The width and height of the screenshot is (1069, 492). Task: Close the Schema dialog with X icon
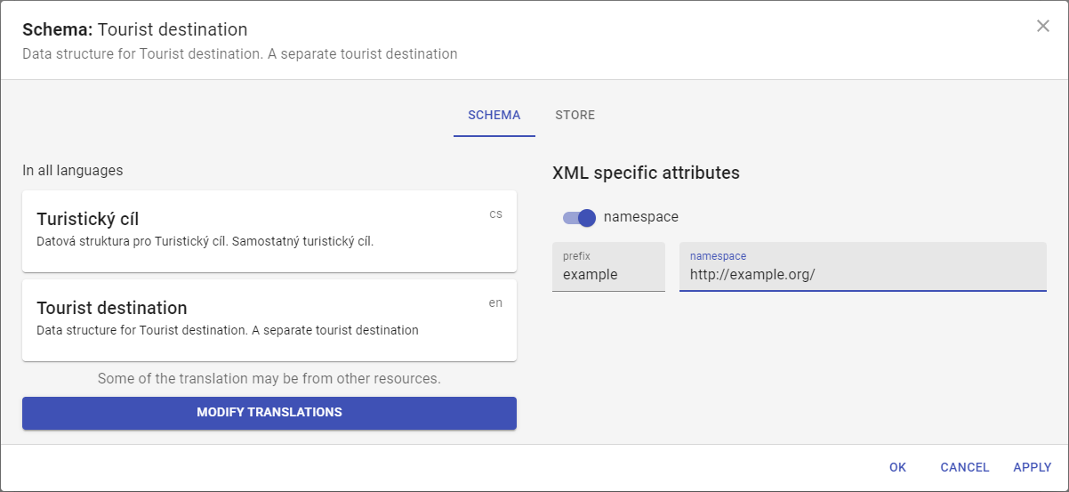click(1043, 26)
